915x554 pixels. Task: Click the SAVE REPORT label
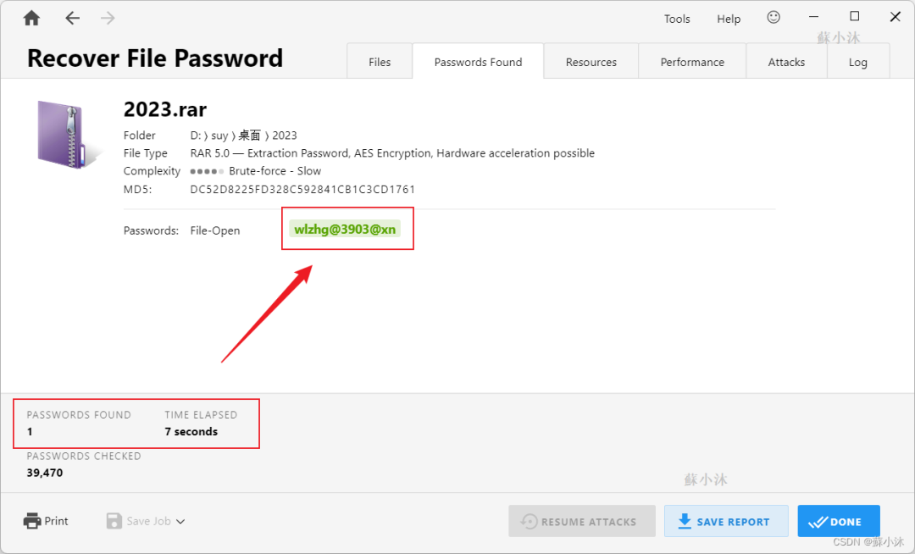[733, 522]
